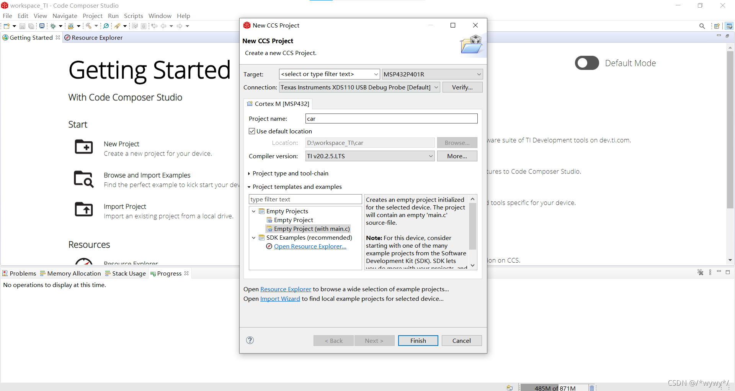735x391 pixels.
Task: Open the Terminal monitor toolbar icon
Action: tap(42, 26)
